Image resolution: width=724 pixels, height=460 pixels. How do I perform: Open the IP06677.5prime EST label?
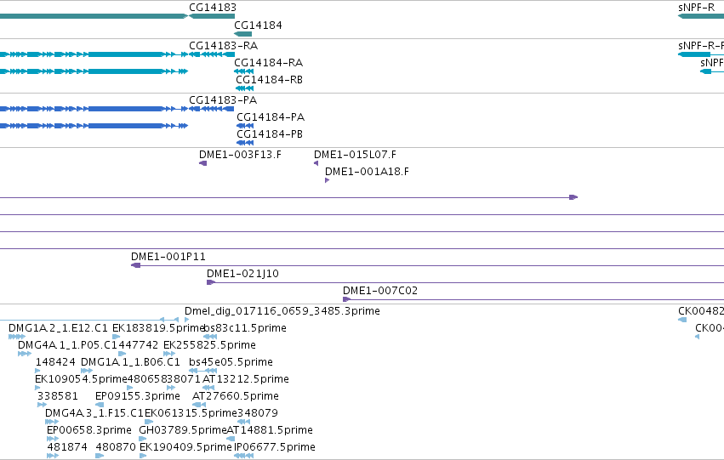point(275,447)
